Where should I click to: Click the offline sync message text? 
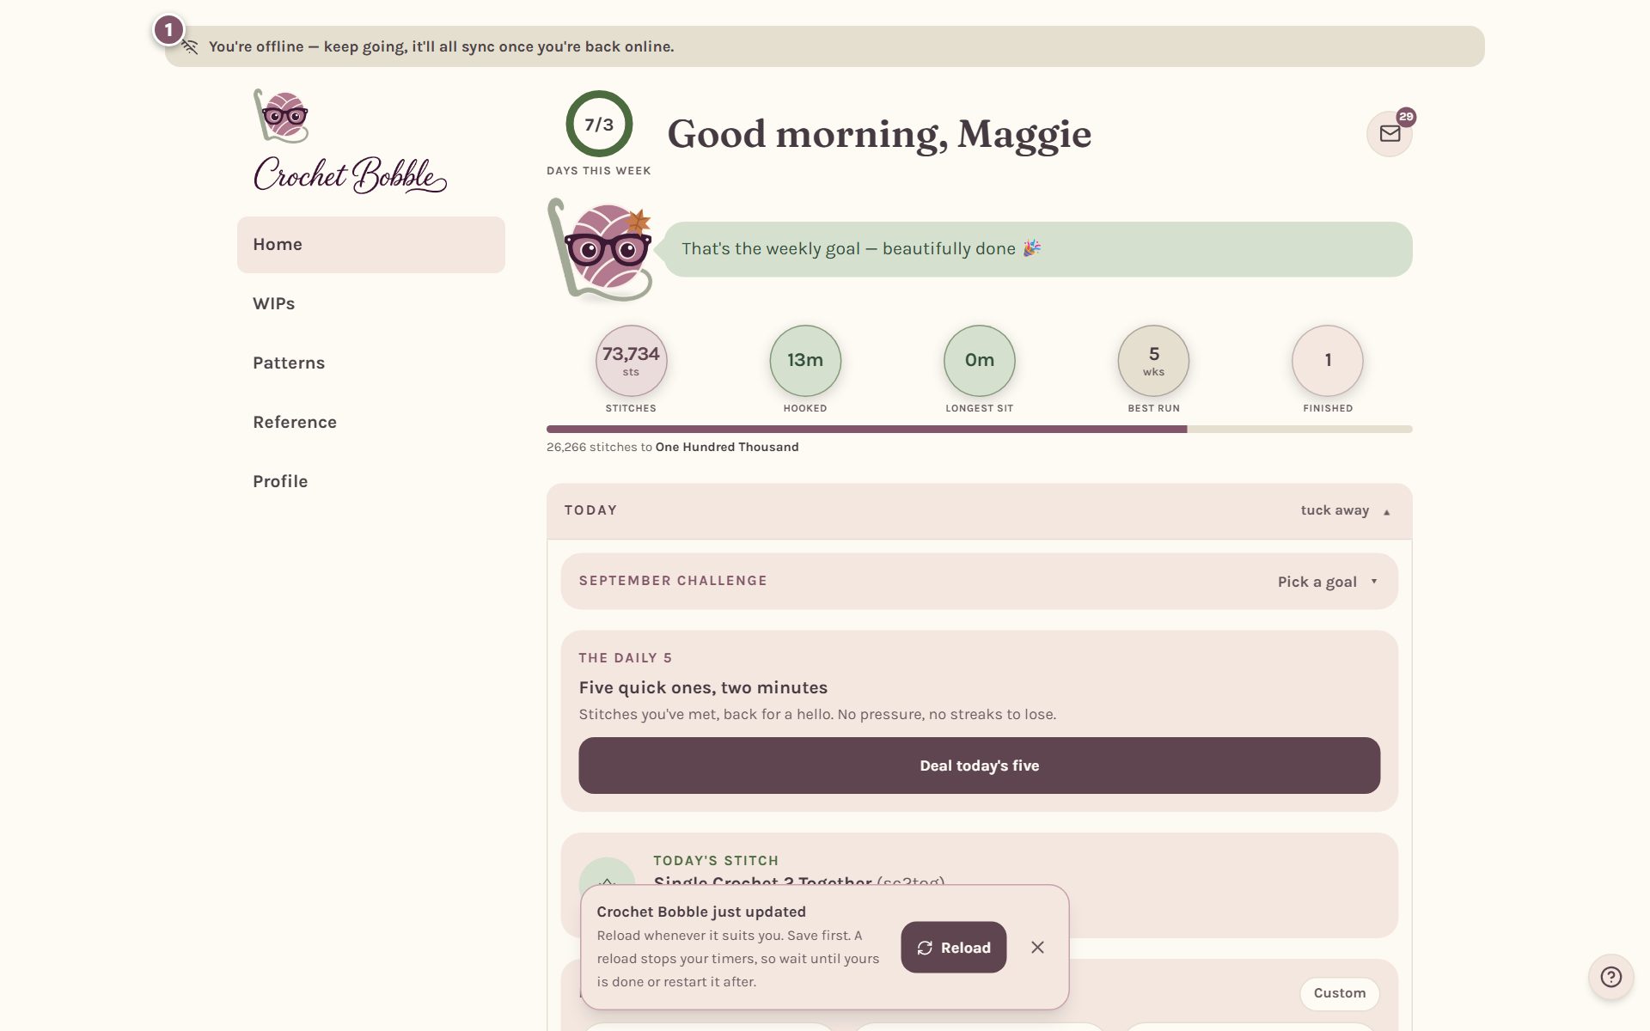441,46
